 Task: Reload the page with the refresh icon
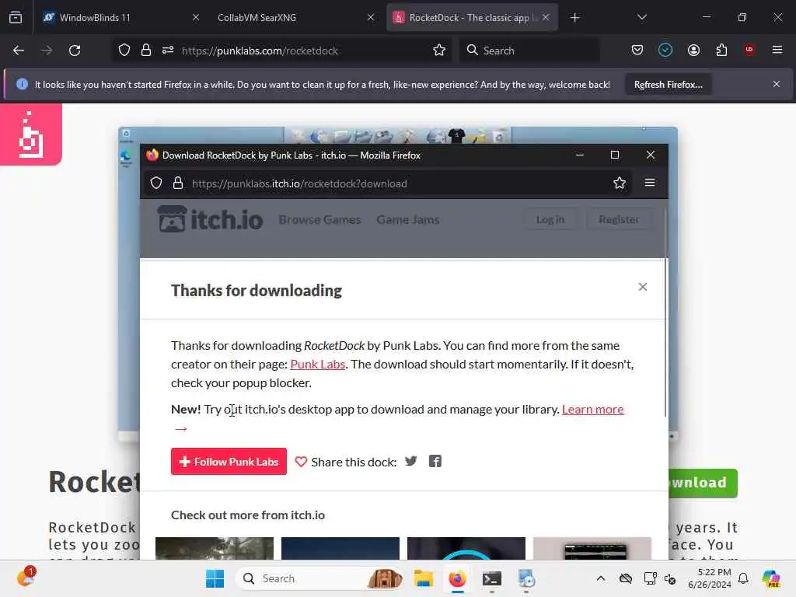click(x=75, y=51)
